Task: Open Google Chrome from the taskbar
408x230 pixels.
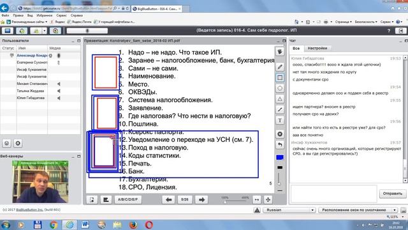Action: pos(54,224)
